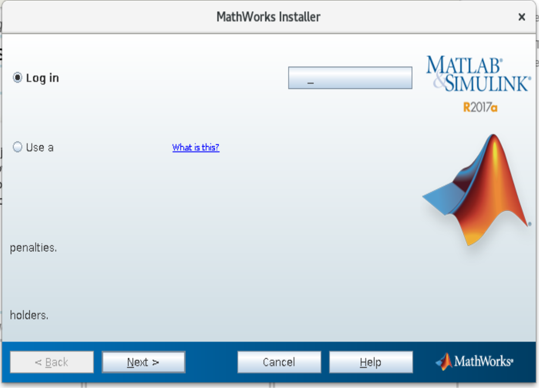This screenshot has width=539, height=388.
Task: Open the "What is this?" link
Action: tap(196, 147)
